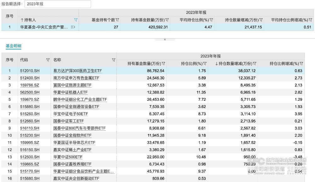The width and height of the screenshot is (315, 182).
Task: Open the 国泰中证全指软件ETF link
Action: 72,135
